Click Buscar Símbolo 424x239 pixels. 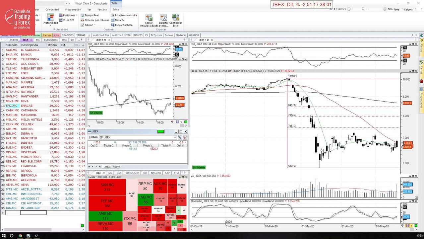tap(121, 25)
